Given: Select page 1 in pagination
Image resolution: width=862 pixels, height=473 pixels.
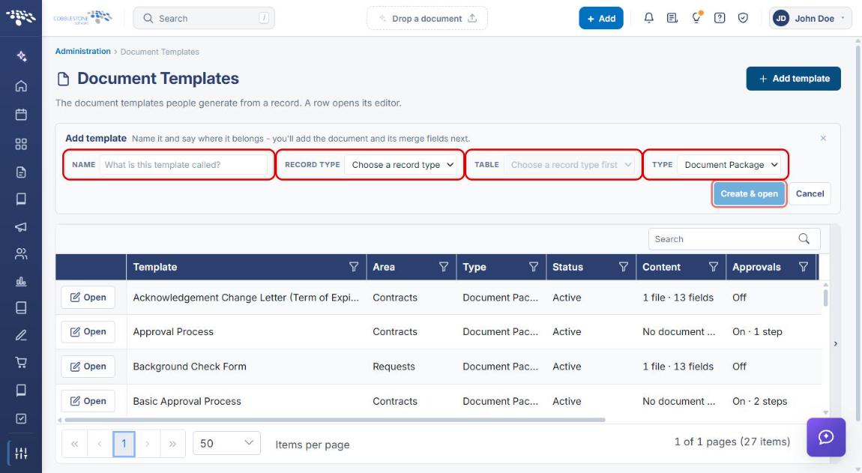Looking at the screenshot, I should (x=124, y=443).
